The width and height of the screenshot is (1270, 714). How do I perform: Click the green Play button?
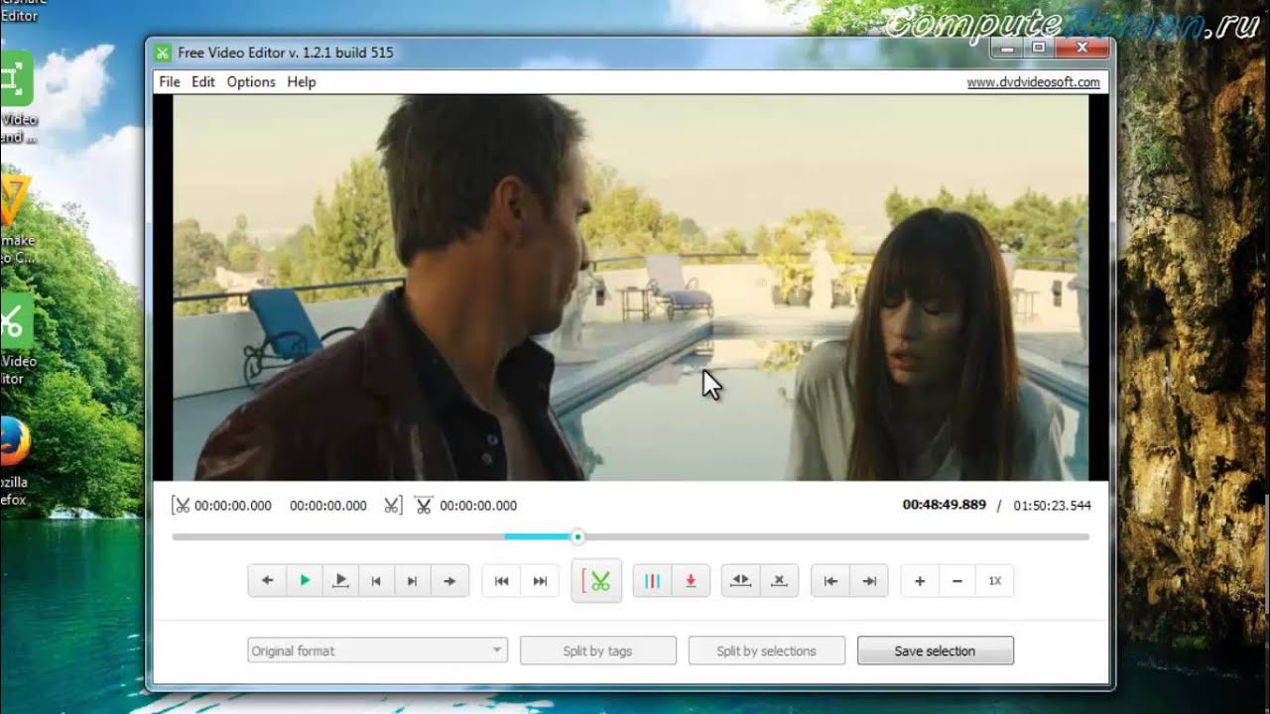(305, 581)
